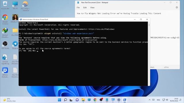Open the Notepad Edit menu

click(x=85, y=8)
